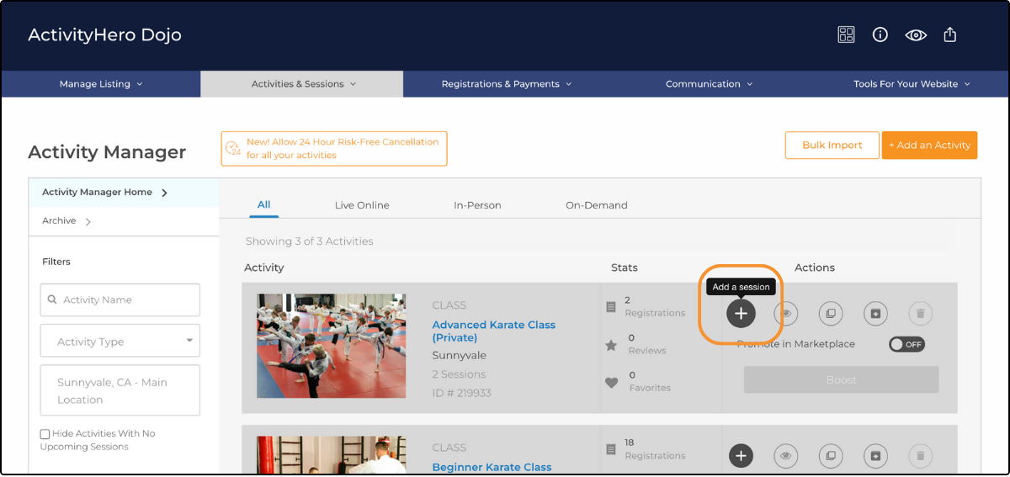Click the '2 Sessions' text

coord(459,374)
